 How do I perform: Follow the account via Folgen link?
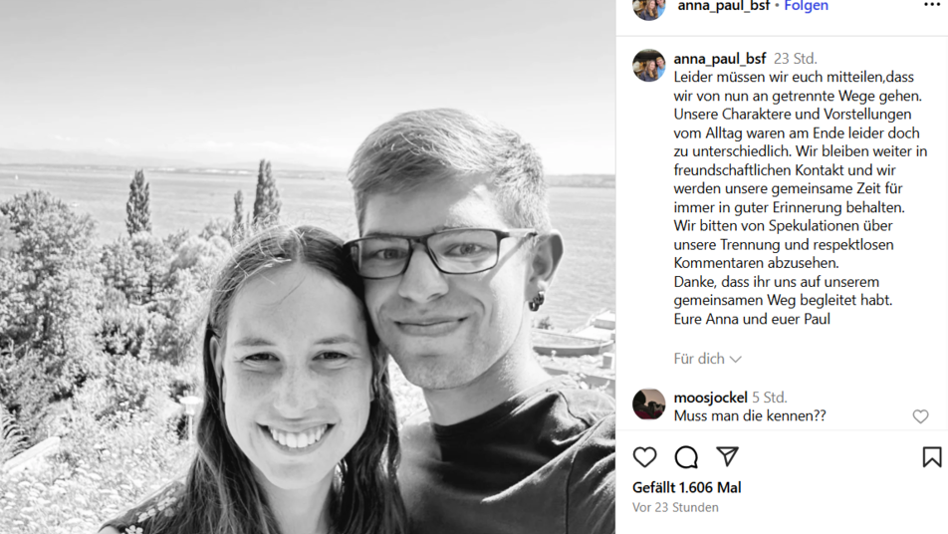click(x=806, y=6)
